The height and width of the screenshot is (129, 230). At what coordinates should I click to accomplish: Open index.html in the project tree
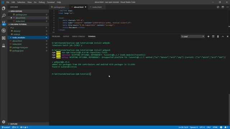(17, 44)
